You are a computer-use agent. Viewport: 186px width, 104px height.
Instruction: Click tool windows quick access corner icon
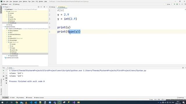[1, 99]
